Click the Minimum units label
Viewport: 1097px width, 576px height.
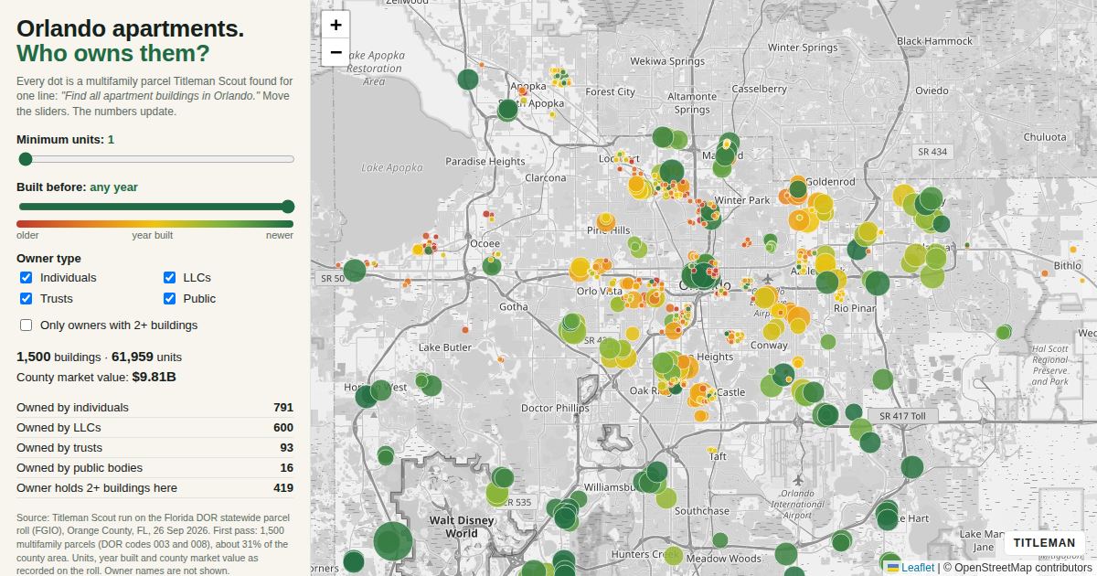click(x=65, y=140)
